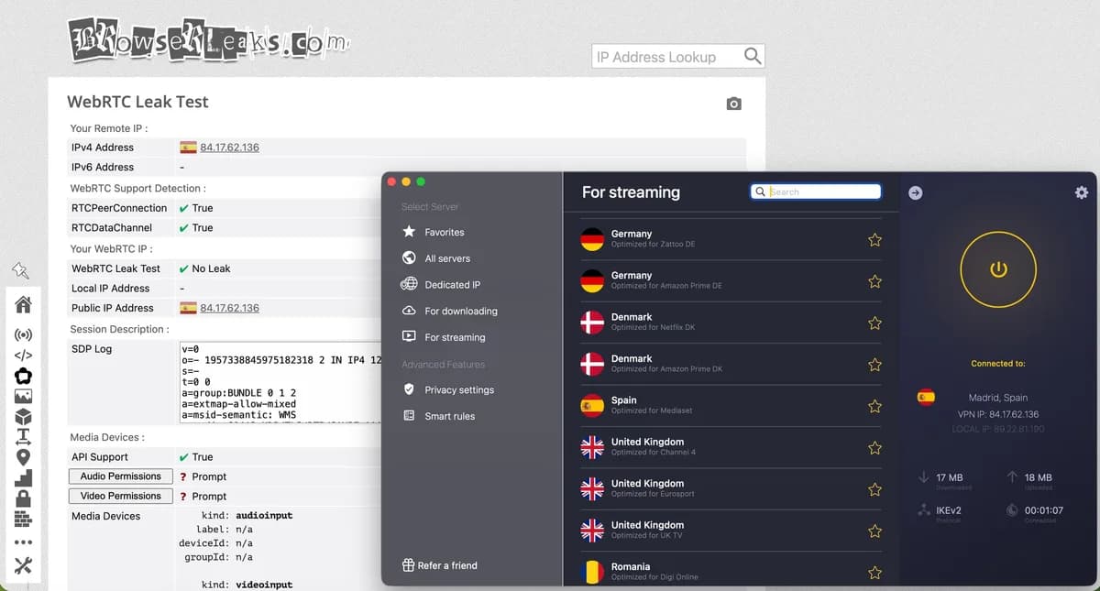Star the Spain Mediaset server
Image resolution: width=1100 pixels, height=591 pixels.
874,406
